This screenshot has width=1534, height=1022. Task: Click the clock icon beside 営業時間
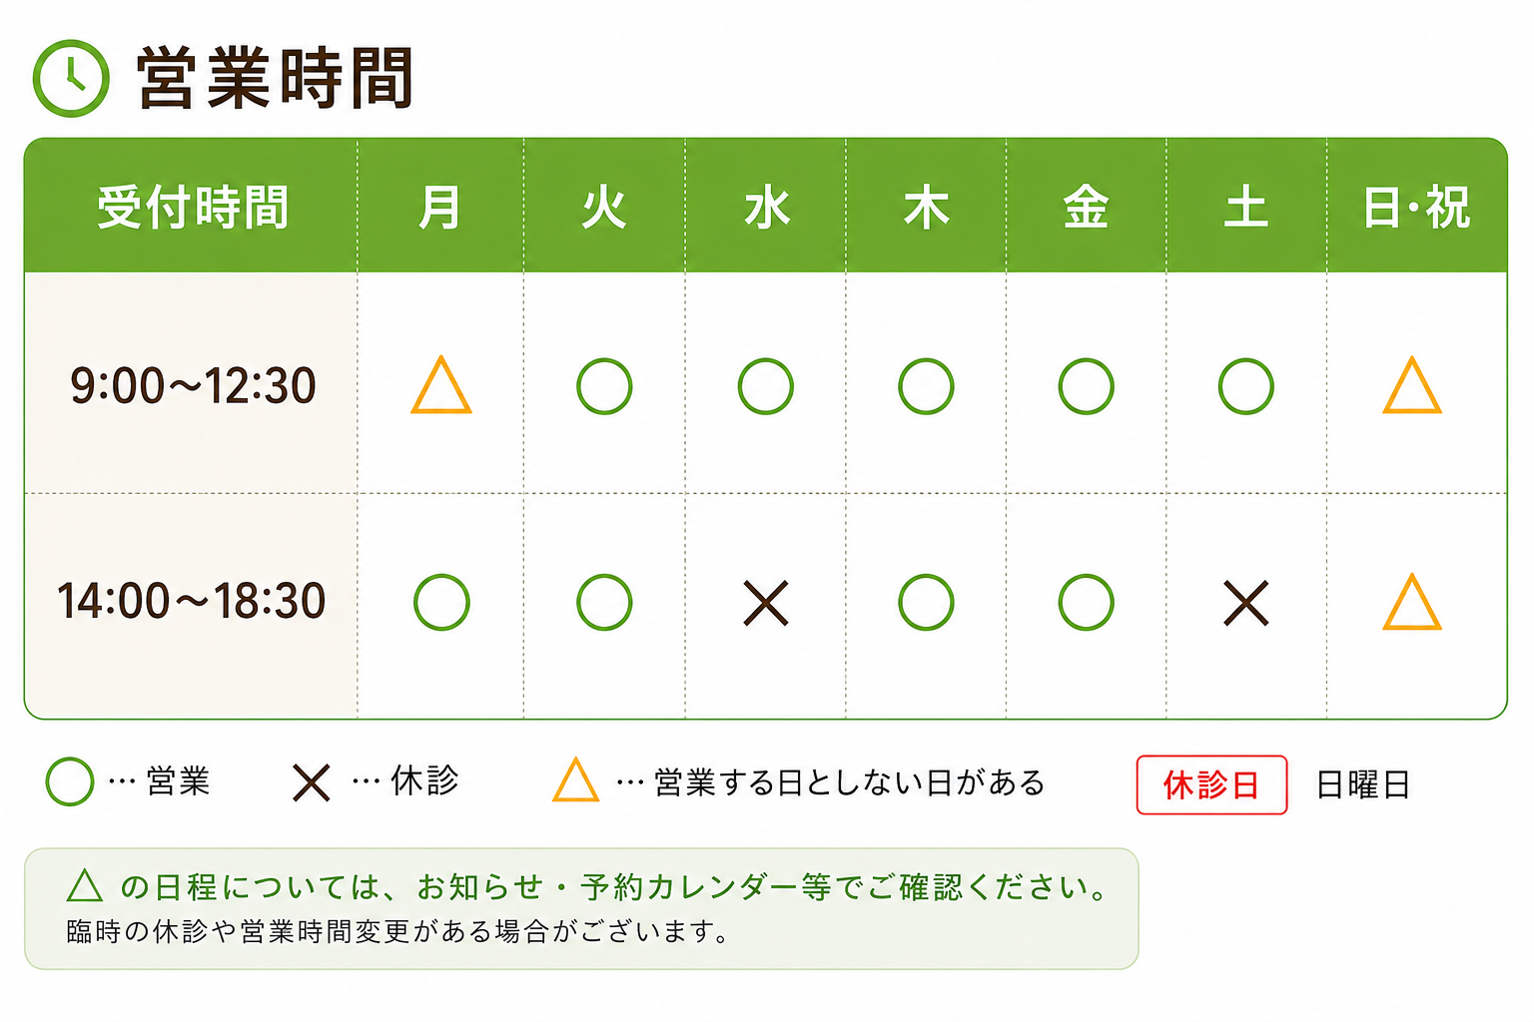click(x=71, y=78)
